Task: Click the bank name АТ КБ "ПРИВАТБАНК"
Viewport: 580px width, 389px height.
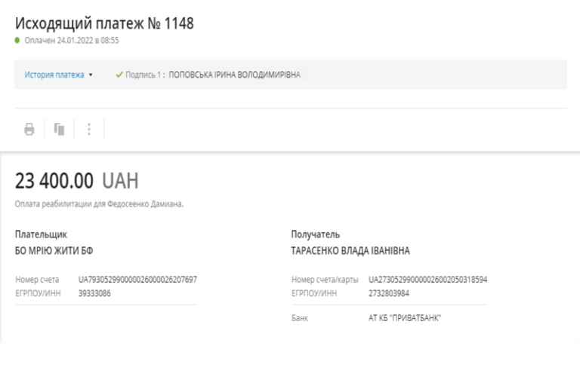Action: pos(405,318)
